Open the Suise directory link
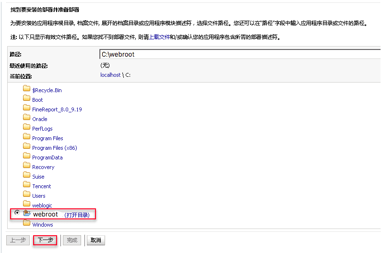The width and height of the screenshot is (382, 253). click(38, 177)
